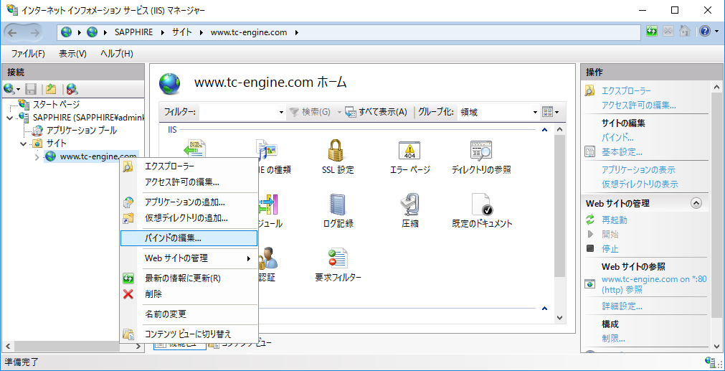The height and width of the screenshot is (371, 725).
Task: Click エクスプローラー link in 操作 pane
Action: point(626,90)
